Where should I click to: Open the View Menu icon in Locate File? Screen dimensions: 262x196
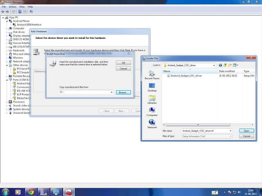(x=235, y=65)
